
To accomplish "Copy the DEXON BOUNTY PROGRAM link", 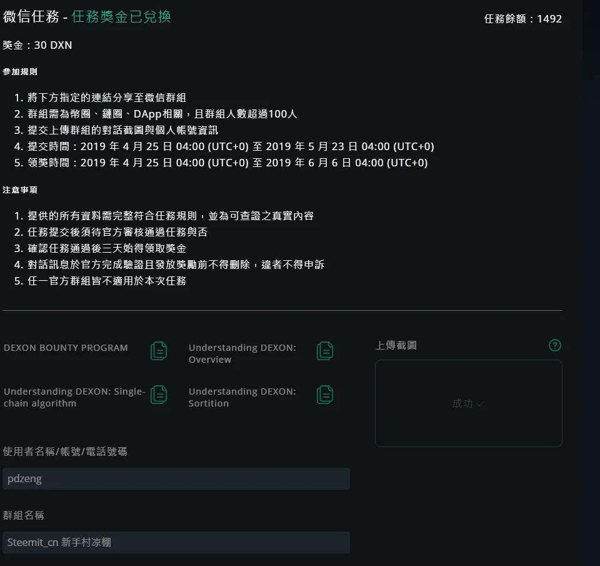I will [159, 351].
